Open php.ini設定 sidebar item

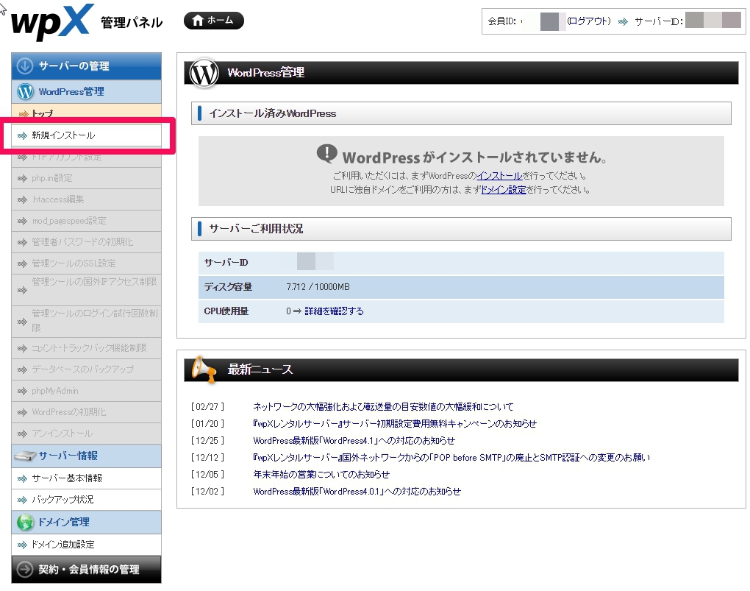[86, 178]
